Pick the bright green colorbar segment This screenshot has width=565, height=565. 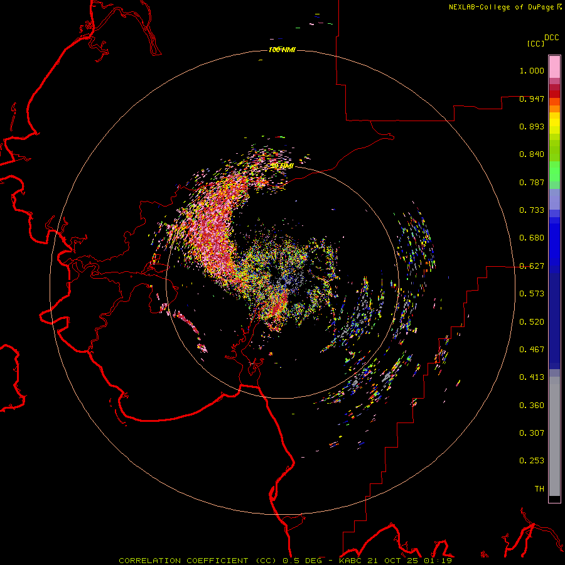[554, 171]
